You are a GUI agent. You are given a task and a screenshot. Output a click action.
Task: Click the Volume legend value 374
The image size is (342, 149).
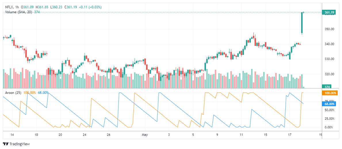click(x=37, y=12)
